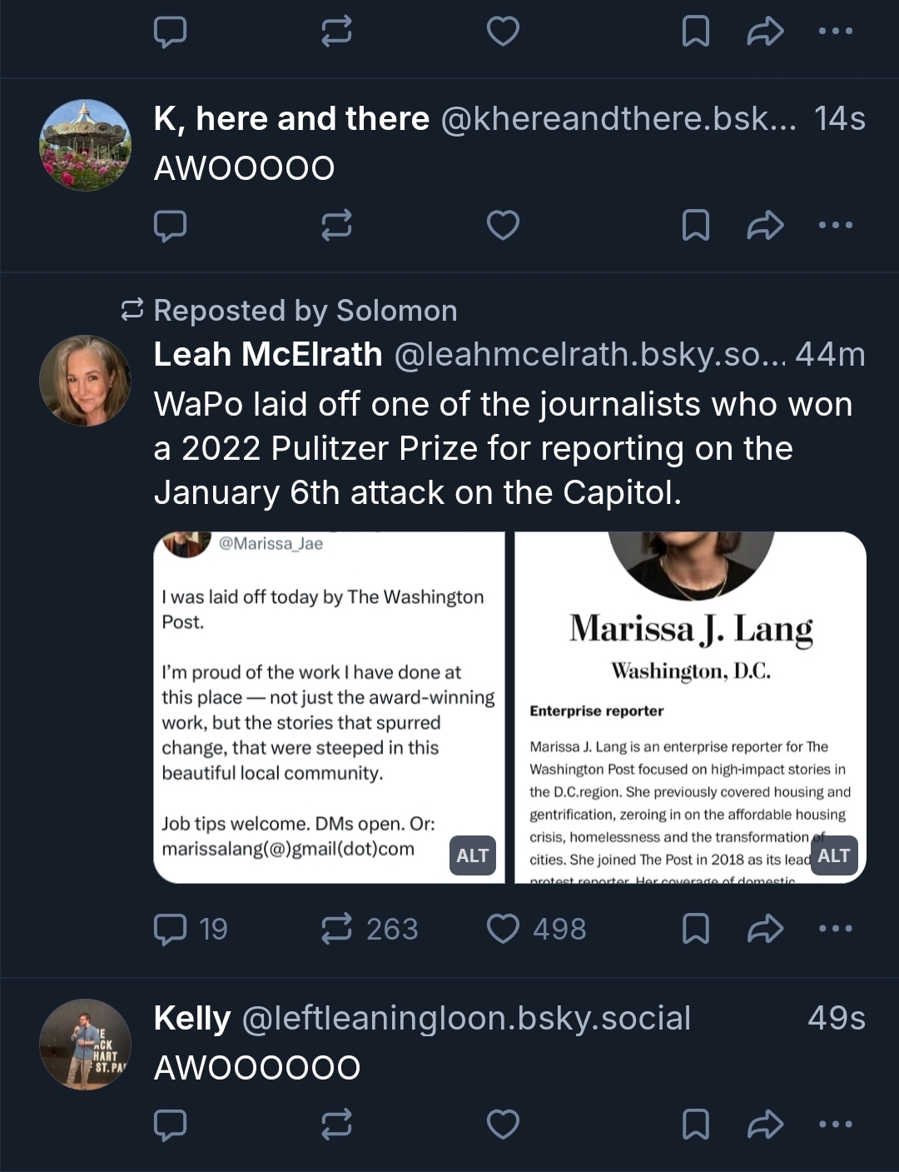Viewport: 899px width, 1172px height.
Task: Reply to Leah McElrath's WaPo post
Action: [x=171, y=929]
